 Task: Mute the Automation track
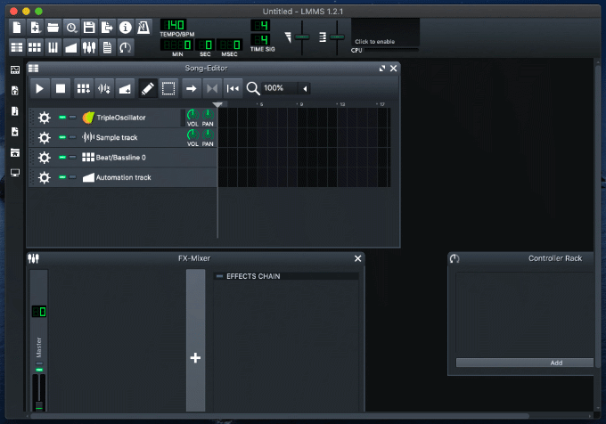click(x=62, y=177)
